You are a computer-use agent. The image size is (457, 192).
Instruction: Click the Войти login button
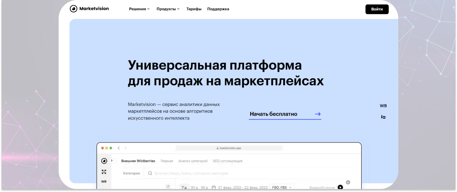(x=377, y=9)
